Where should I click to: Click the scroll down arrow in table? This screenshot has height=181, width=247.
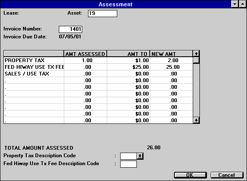tap(196, 121)
